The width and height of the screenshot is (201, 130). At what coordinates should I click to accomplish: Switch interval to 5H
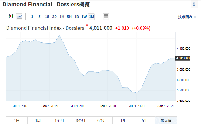[69, 17]
